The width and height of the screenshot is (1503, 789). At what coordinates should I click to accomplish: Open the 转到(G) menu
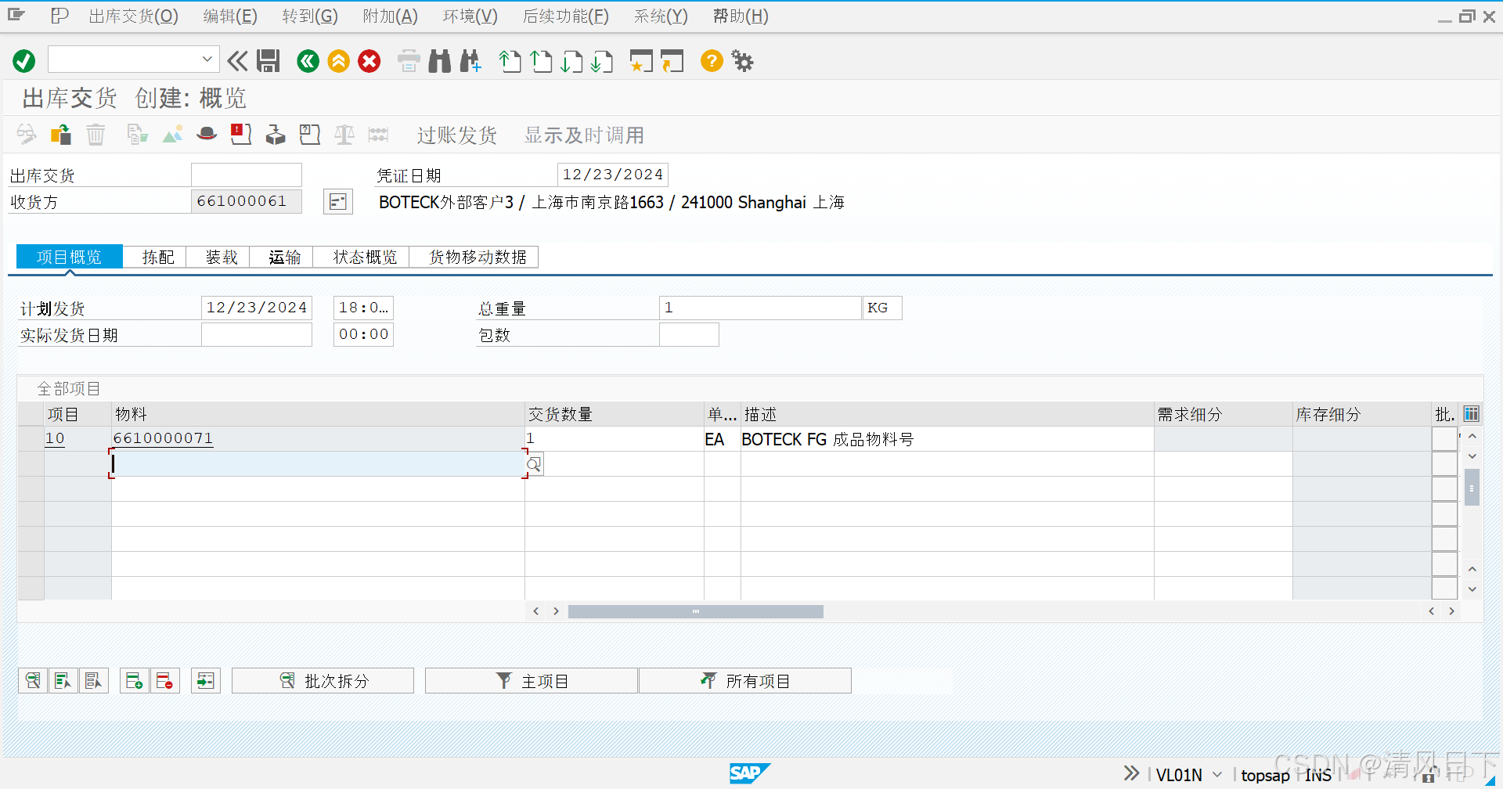[310, 16]
